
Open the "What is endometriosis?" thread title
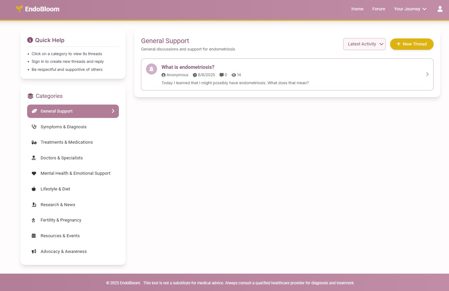188,67
